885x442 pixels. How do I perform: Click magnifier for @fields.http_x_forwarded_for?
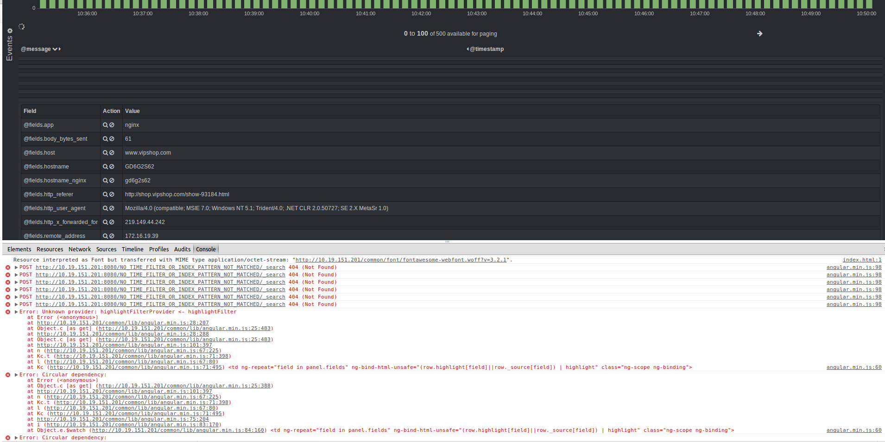[x=105, y=222]
